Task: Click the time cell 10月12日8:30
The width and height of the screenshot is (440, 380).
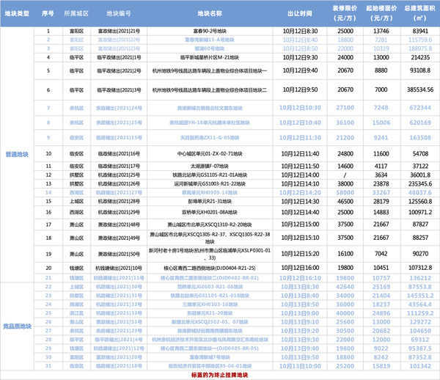Action: pos(300,31)
